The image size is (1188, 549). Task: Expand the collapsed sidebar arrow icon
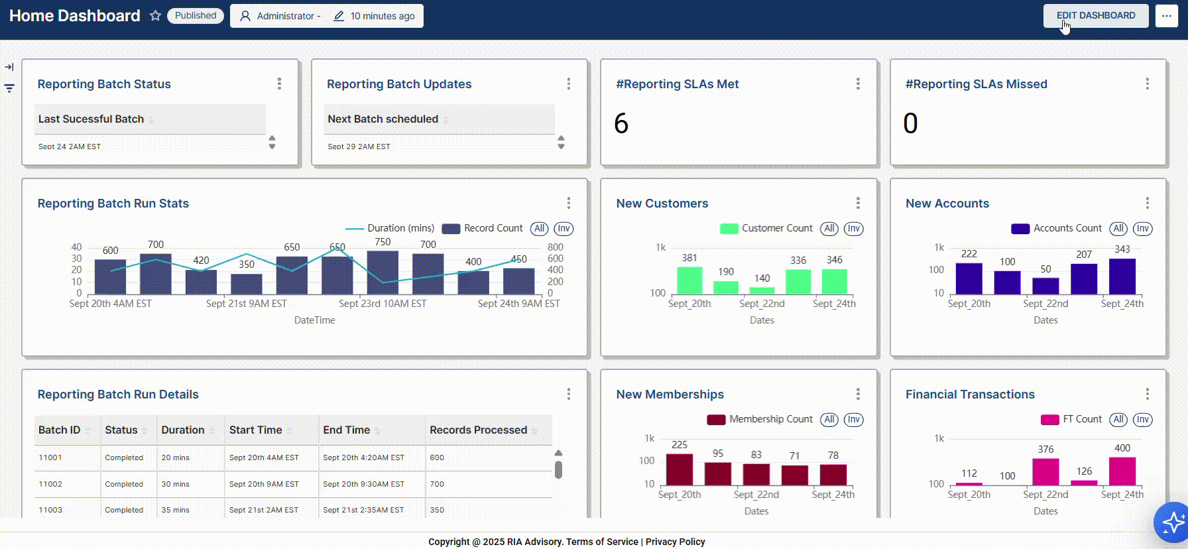tap(9, 67)
